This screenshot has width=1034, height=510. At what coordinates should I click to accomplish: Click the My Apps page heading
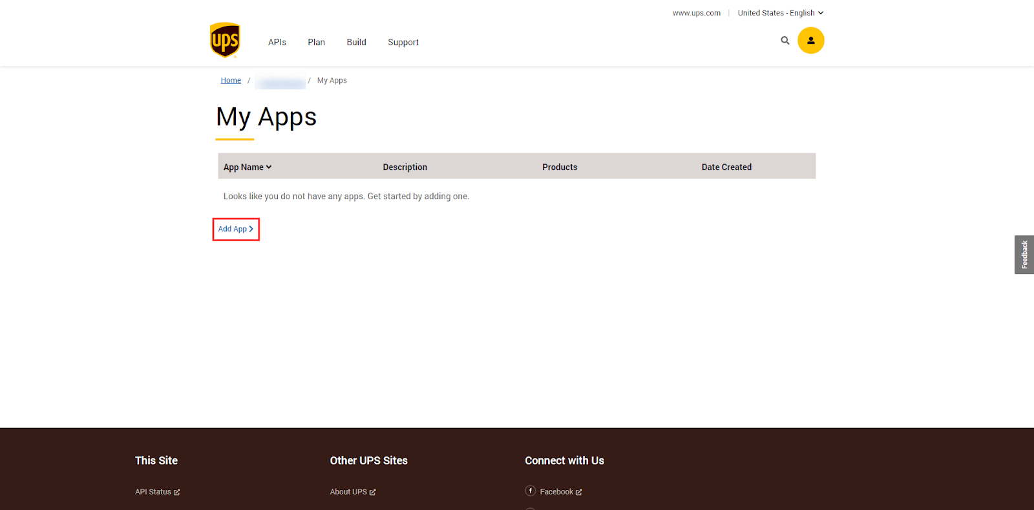pos(266,118)
